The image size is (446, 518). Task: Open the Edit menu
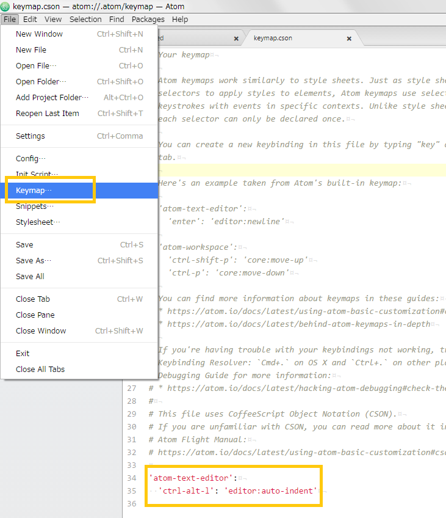(x=30, y=20)
